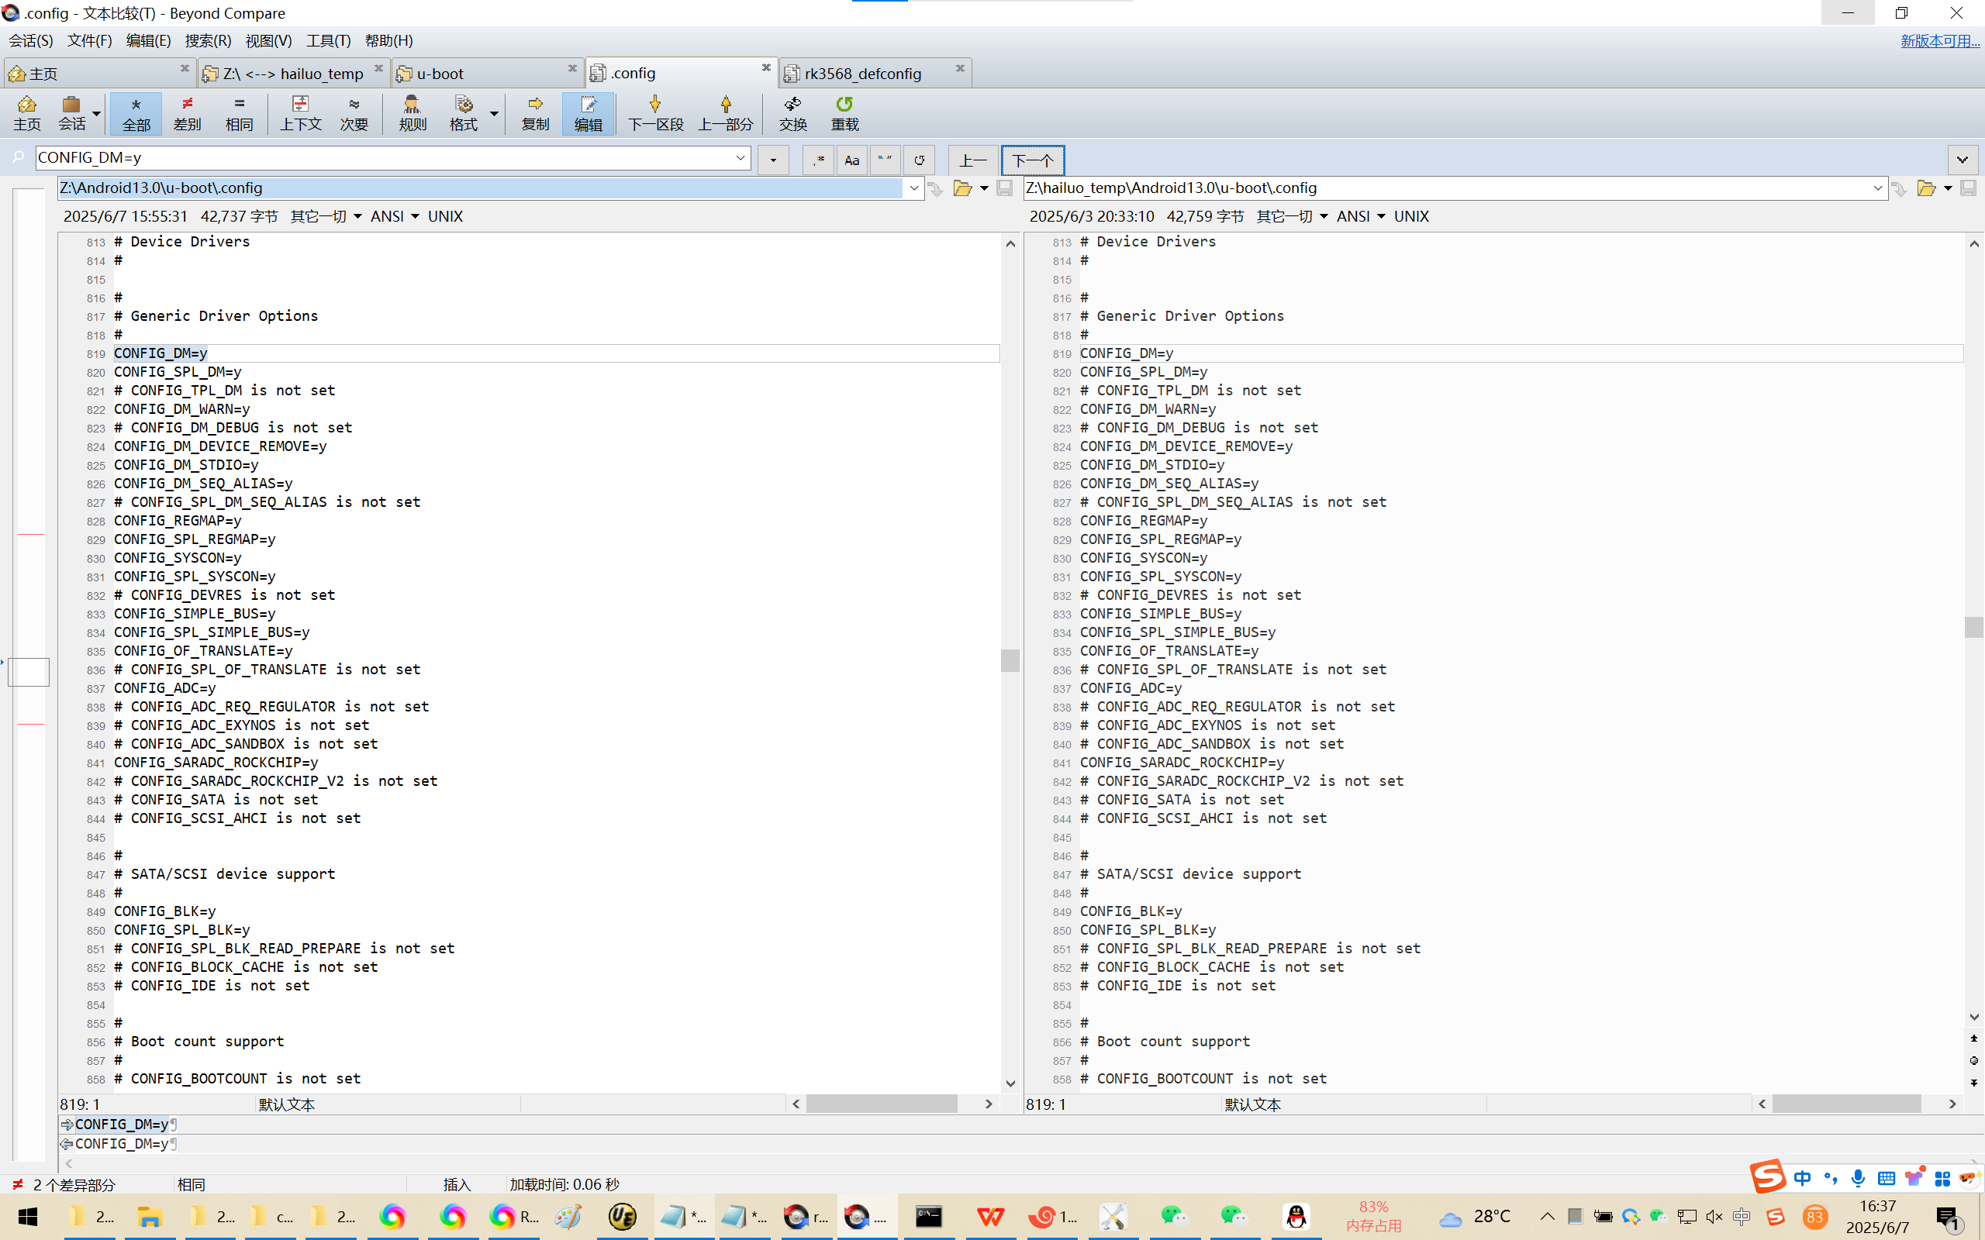Click the new version available link

[x=1939, y=40]
